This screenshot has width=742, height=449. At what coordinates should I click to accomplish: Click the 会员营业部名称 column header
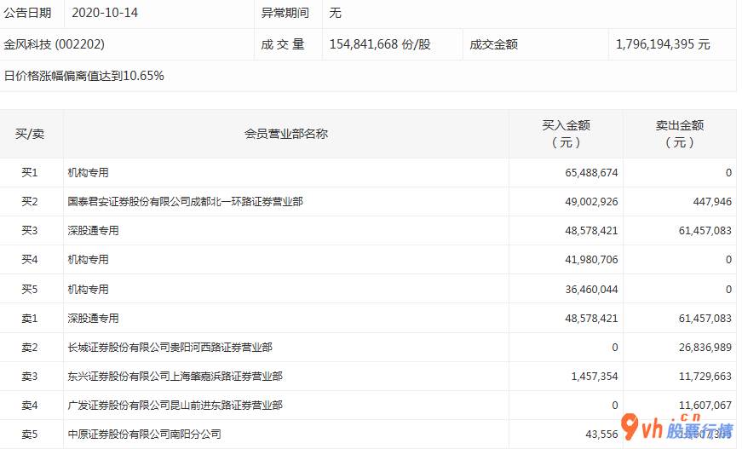click(x=286, y=134)
